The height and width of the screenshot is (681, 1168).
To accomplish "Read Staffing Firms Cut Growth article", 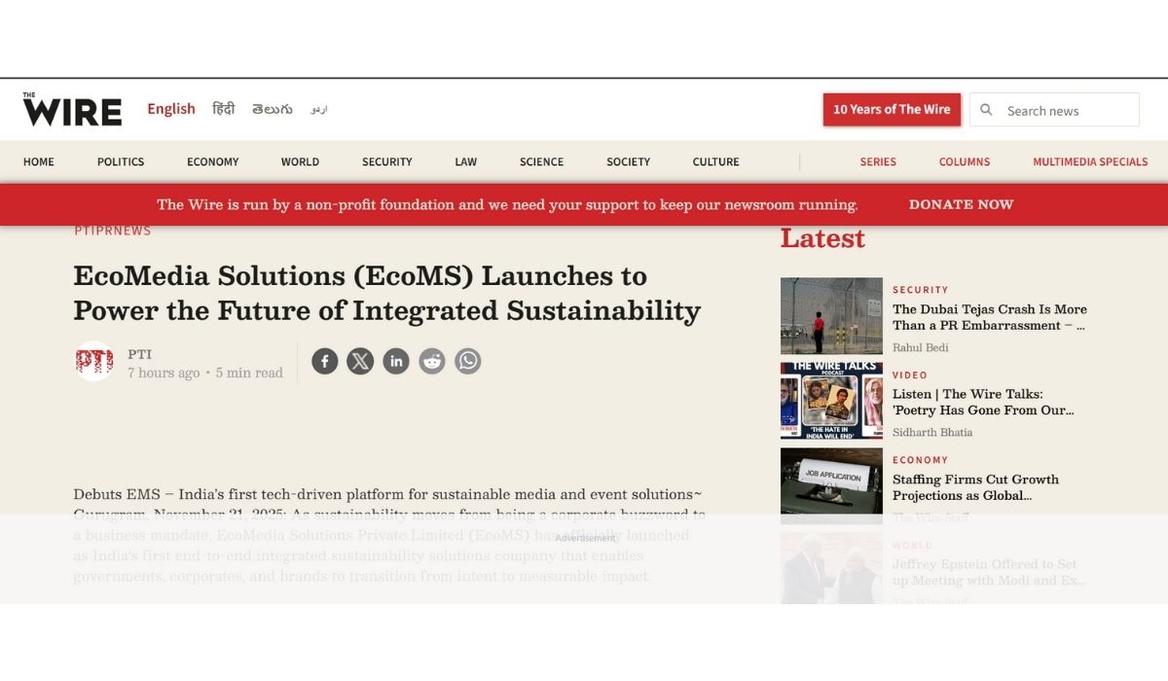I will point(975,487).
